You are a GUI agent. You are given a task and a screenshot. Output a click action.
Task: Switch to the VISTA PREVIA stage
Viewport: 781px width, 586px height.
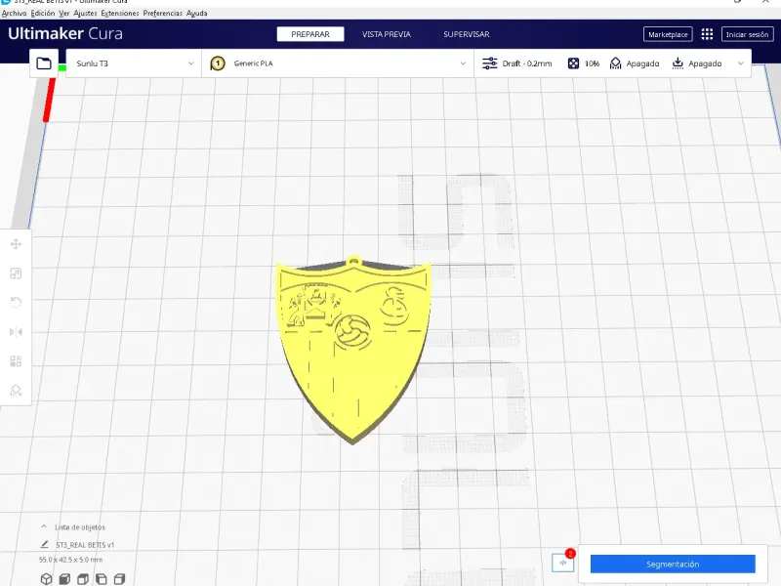387,34
